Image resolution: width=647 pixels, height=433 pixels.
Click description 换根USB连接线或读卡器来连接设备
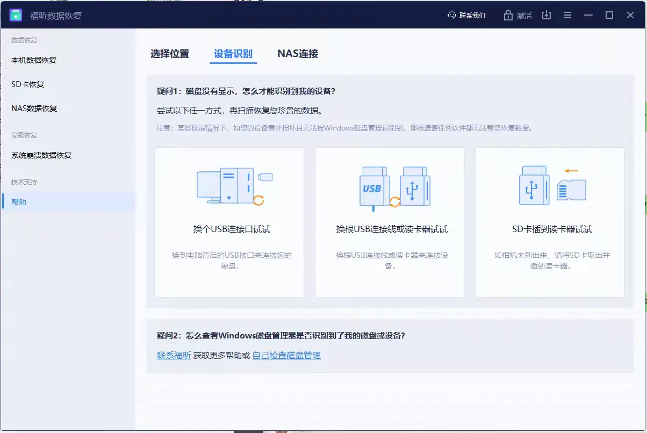392,261
